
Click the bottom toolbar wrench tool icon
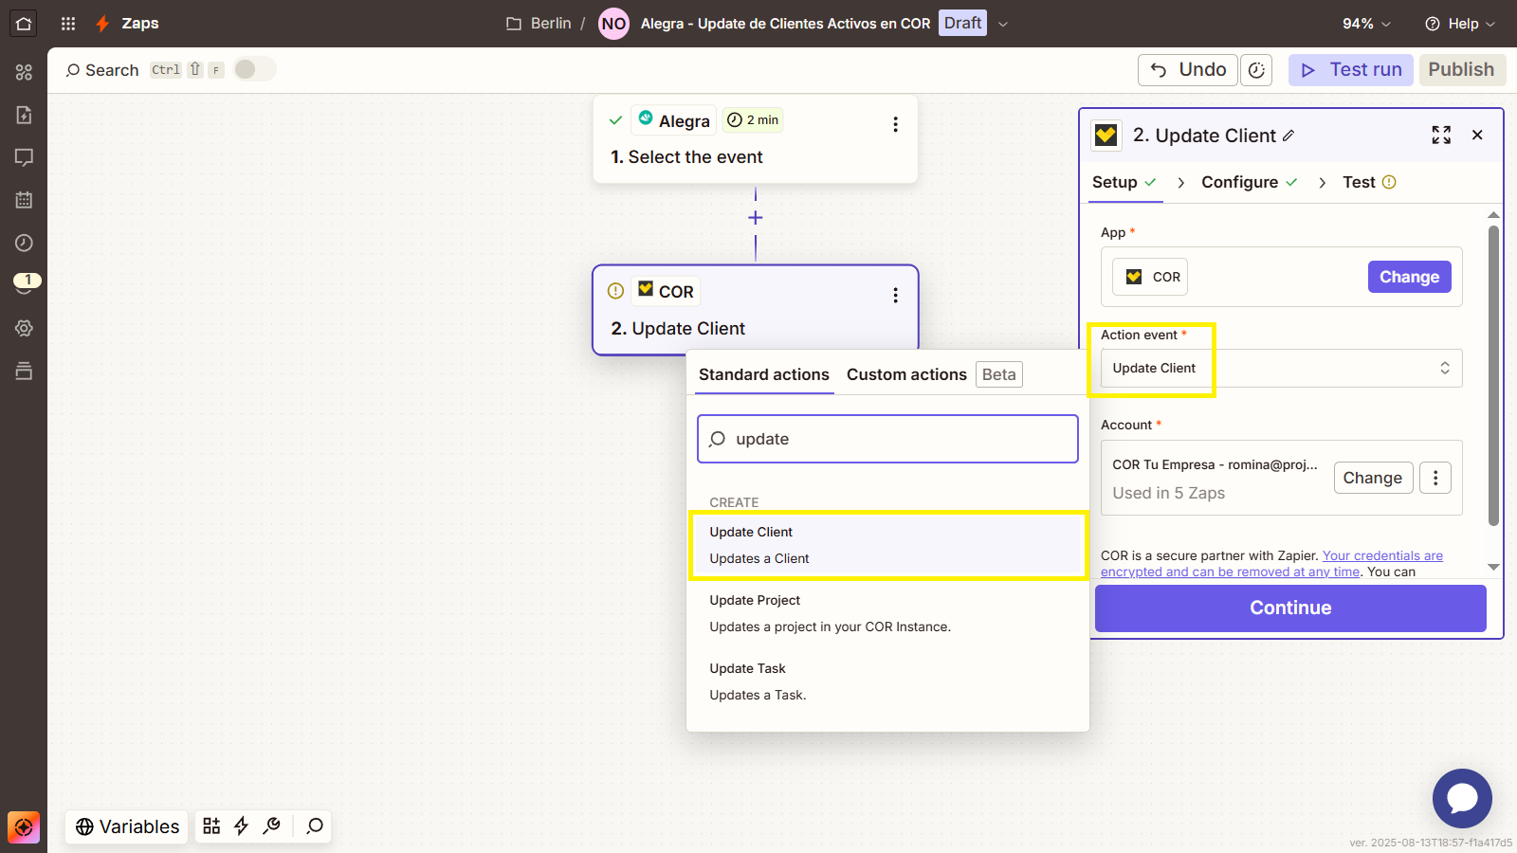[272, 826]
